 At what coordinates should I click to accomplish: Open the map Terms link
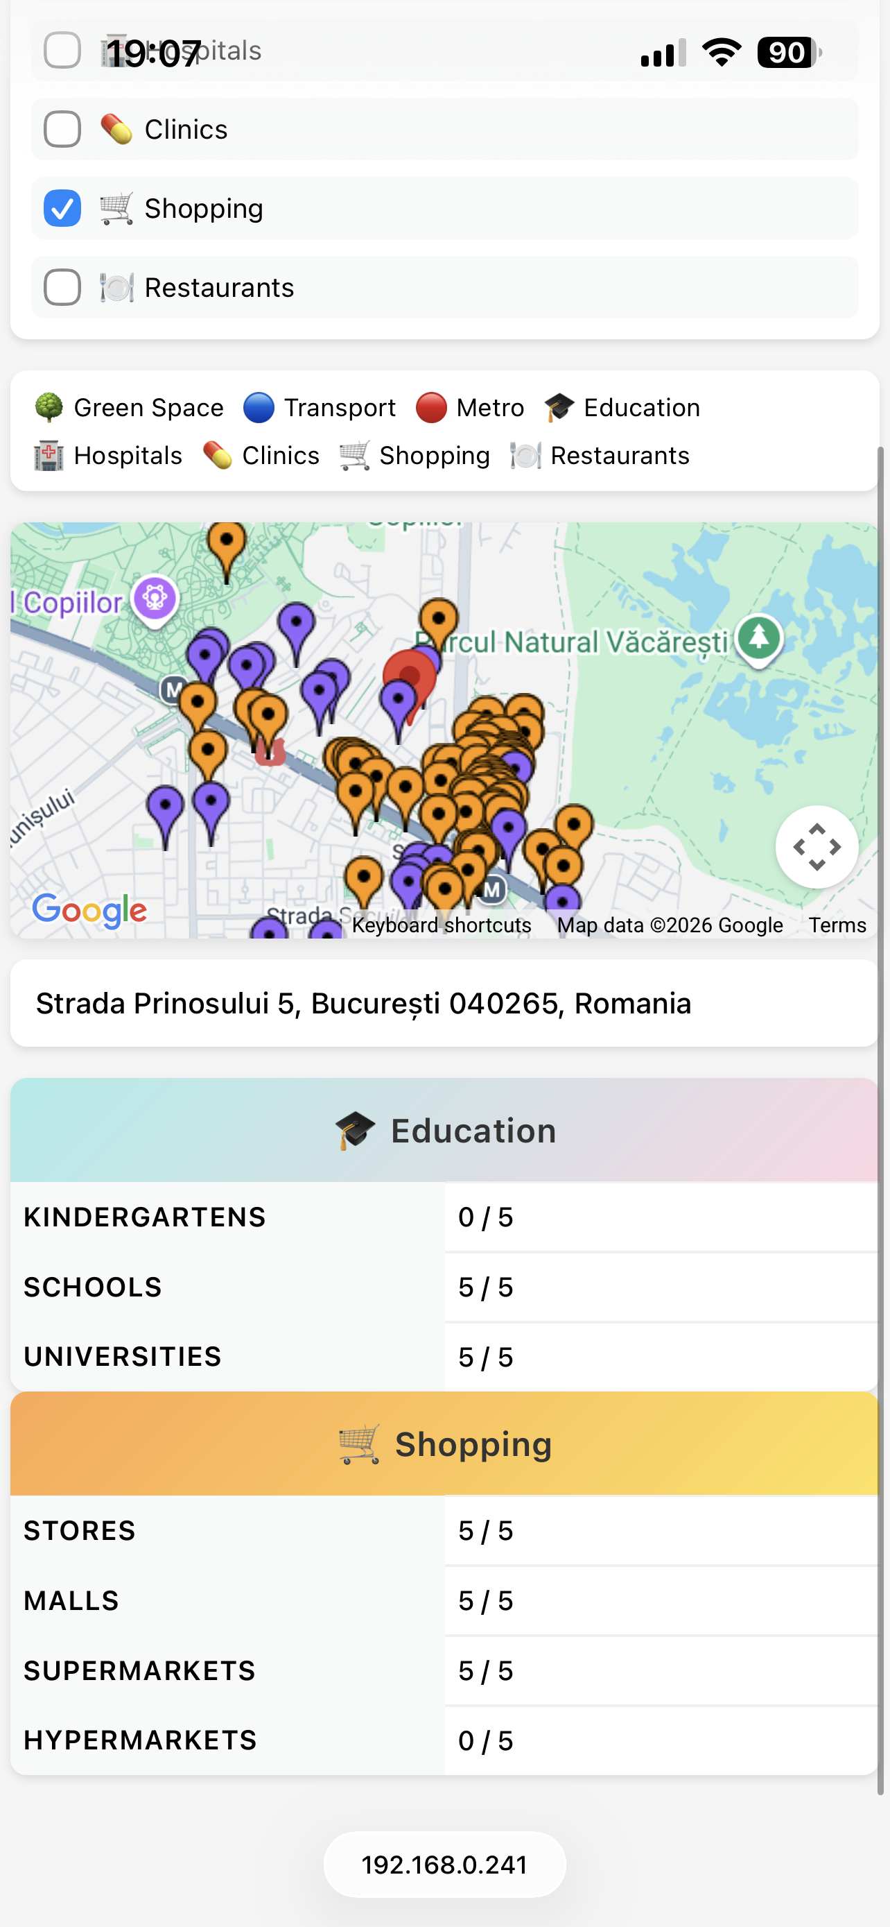(837, 925)
